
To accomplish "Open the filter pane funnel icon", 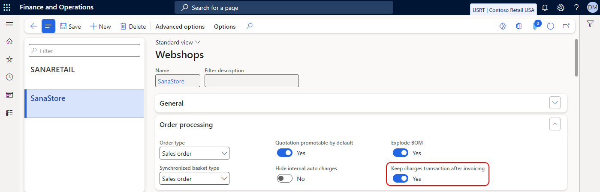I will [590, 24].
